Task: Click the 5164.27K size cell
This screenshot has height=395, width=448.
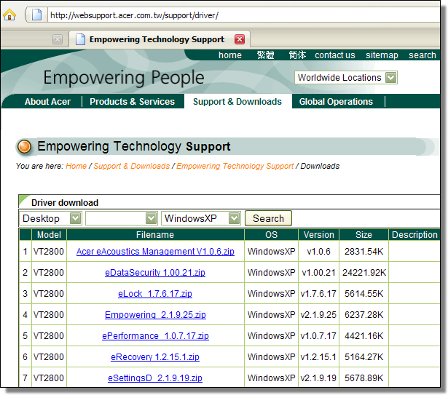Action: 363,357
